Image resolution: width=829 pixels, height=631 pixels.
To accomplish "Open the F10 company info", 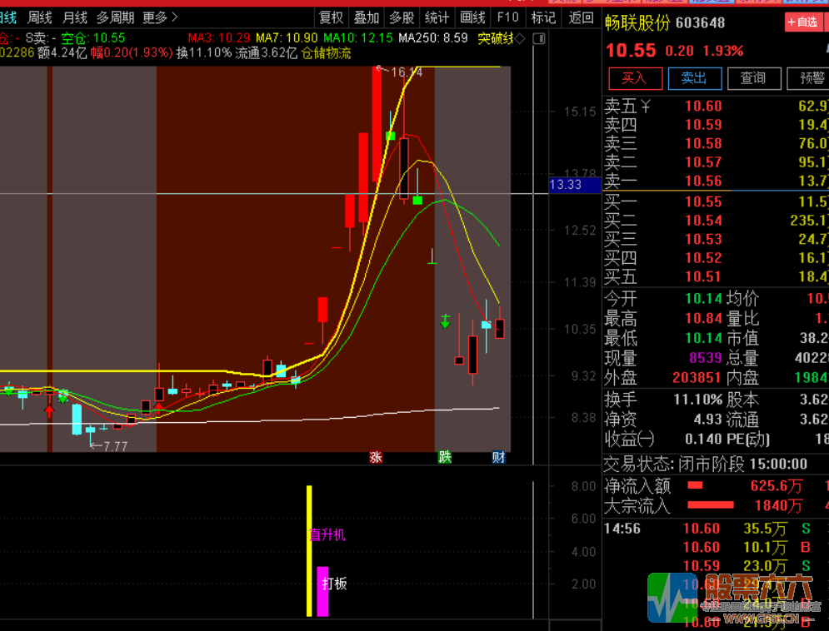I will (x=507, y=18).
